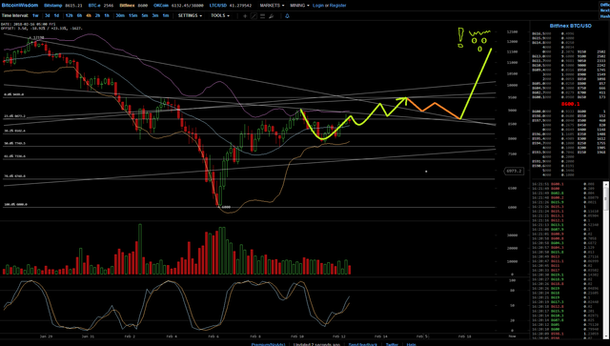Switch time interval to 2h
Screen dimensions: 610x346
click(97, 15)
